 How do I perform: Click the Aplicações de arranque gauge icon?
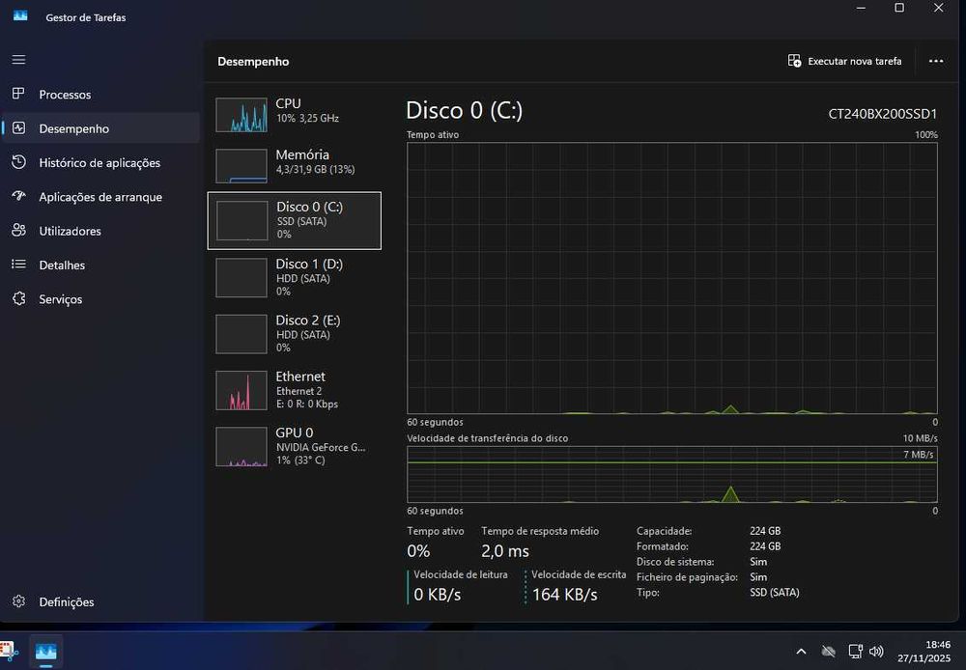click(18, 196)
